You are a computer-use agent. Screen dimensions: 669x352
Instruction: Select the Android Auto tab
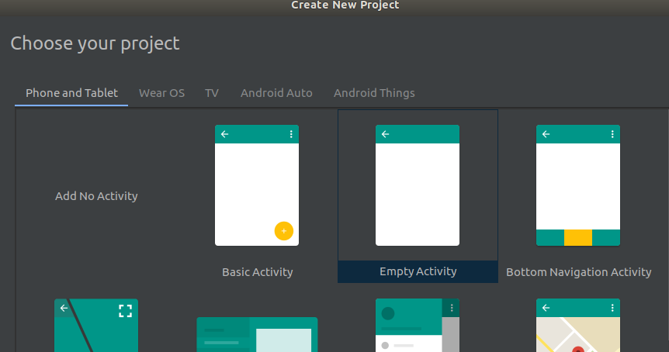click(x=276, y=93)
